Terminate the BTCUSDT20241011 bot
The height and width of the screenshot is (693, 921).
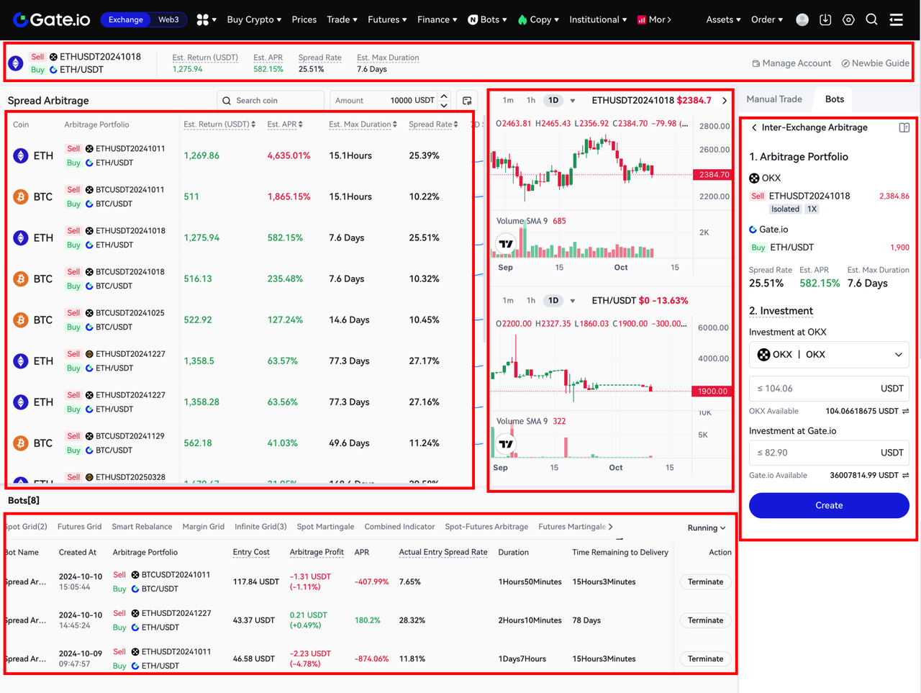(x=705, y=581)
